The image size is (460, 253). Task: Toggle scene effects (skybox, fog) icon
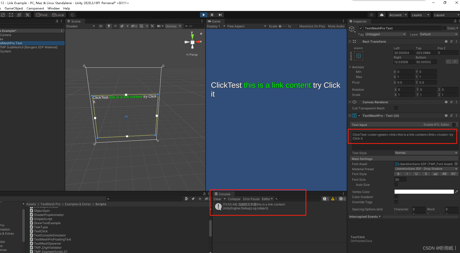tap(122, 26)
